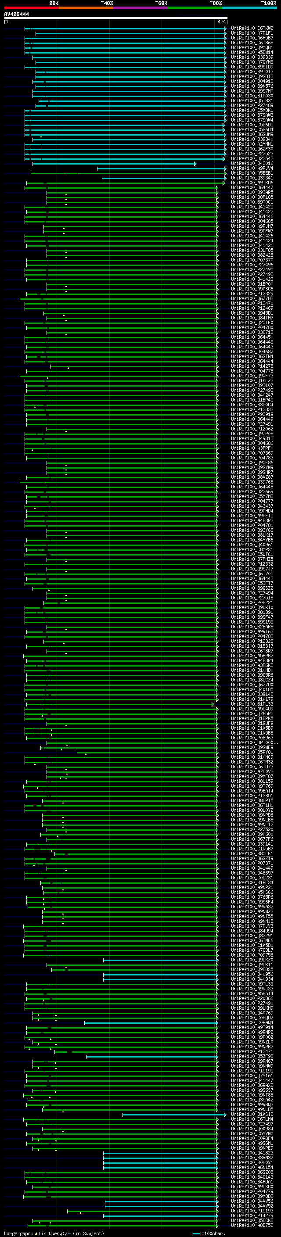Select the AV426444 query label

tap(16, 14)
